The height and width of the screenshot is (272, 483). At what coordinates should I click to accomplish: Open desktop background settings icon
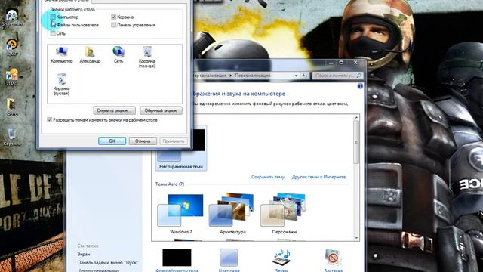tap(177, 258)
